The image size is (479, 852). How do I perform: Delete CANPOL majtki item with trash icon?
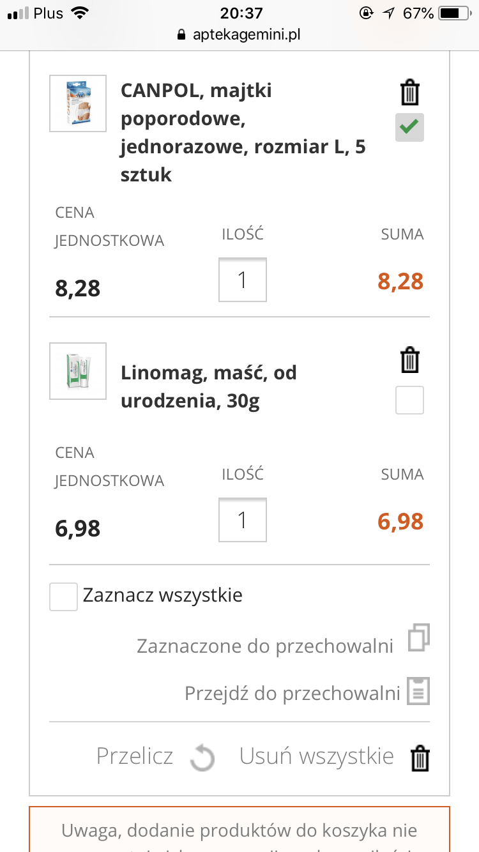pyautogui.click(x=410, y=93)
